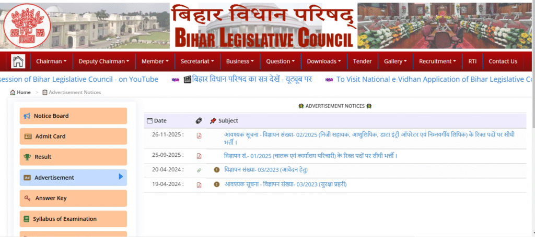
Task: Click alert icon beside विज्ञापन संख्या- 03/2023 (आवेदन हेतु)
Action: click(217, 170)
